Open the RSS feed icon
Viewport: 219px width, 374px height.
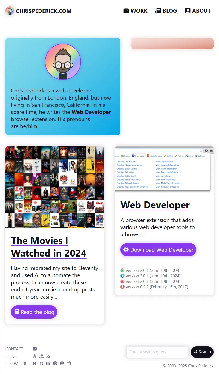coord(48,356)
